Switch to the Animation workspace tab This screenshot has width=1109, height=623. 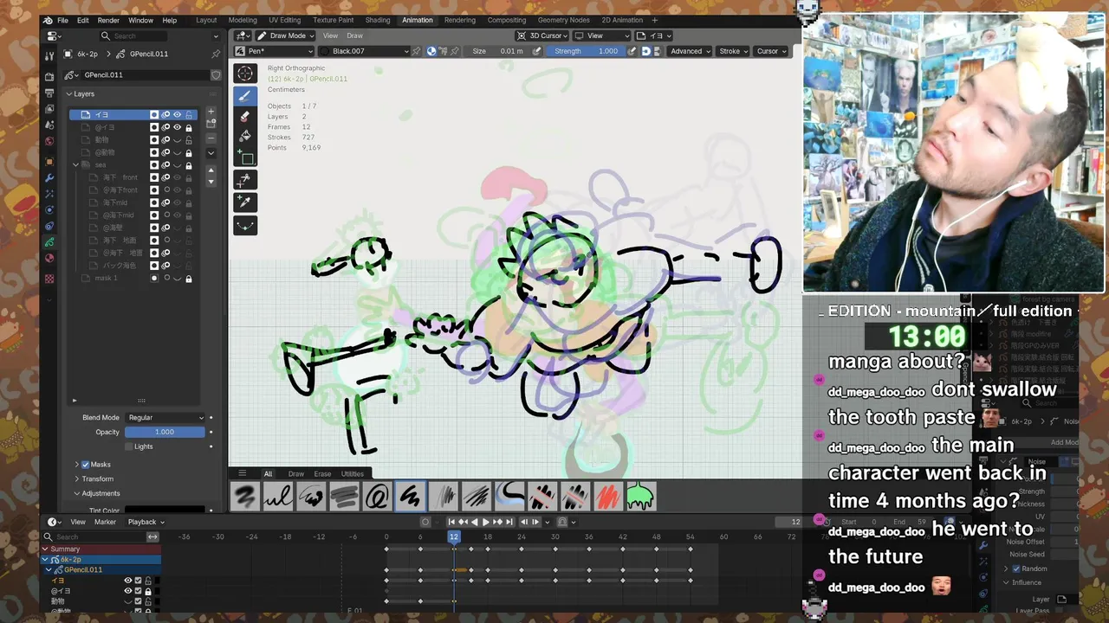(x=417, y=20)
